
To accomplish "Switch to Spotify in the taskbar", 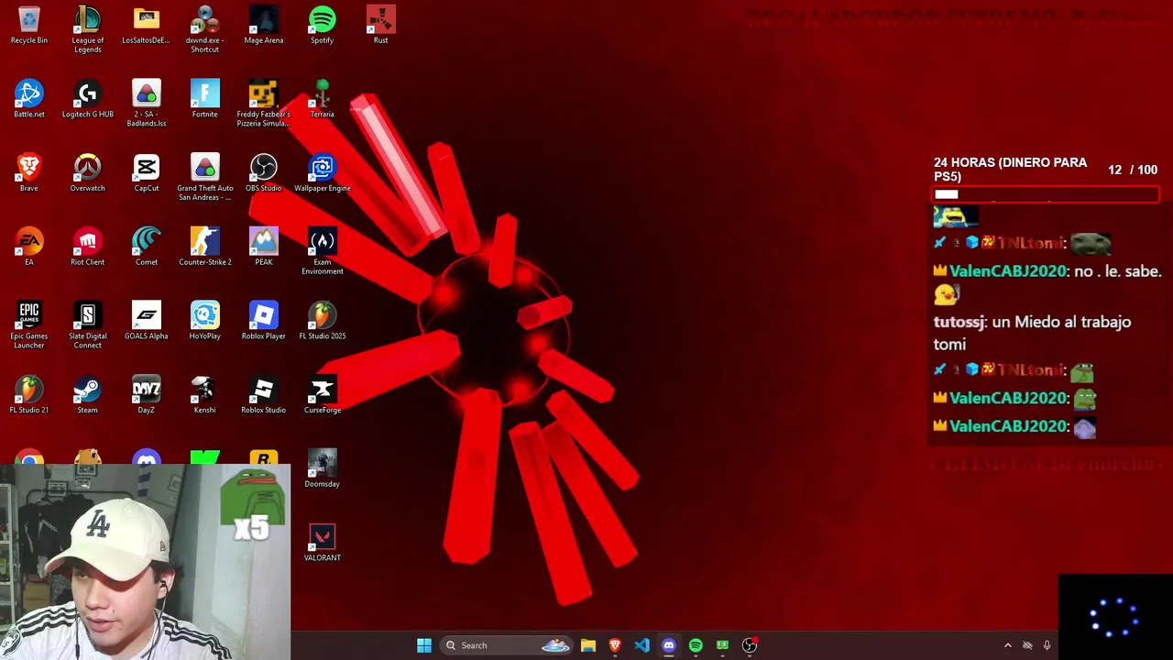I will (696, 645).
